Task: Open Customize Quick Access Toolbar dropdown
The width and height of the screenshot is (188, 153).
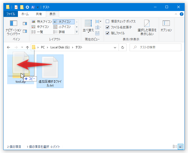Action: [38, 7]
